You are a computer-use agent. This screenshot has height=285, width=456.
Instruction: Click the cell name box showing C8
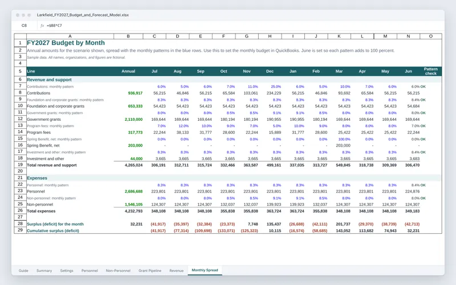(24, 26)
